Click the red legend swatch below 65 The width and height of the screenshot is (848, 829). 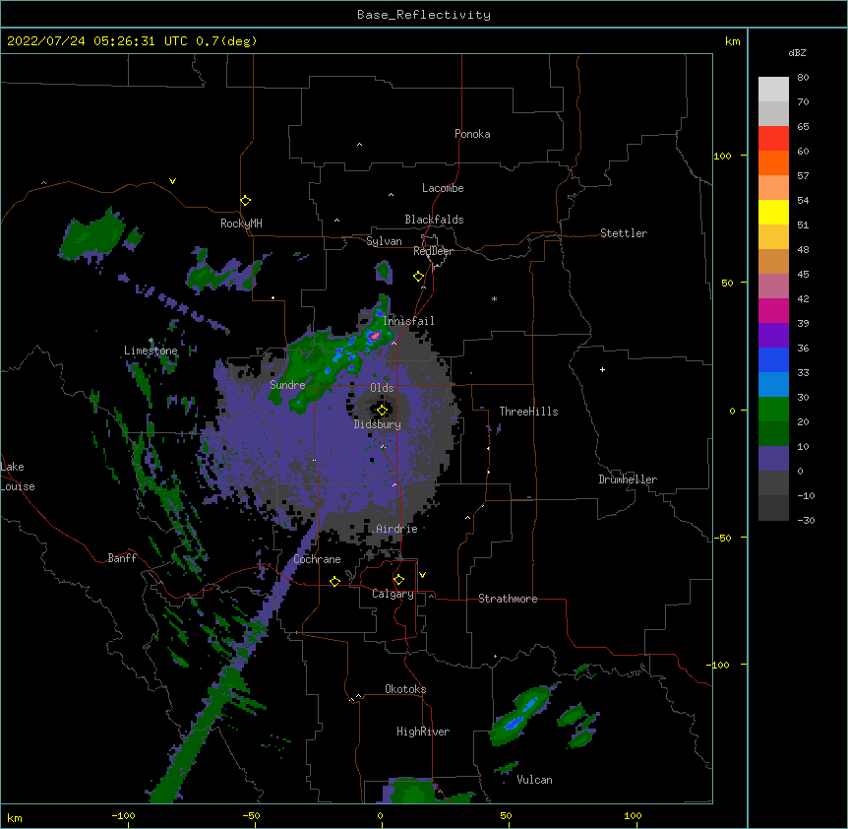(x=773, y=138)
